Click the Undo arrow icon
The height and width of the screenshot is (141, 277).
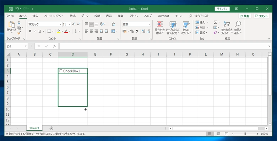click(x=17, y=9)
